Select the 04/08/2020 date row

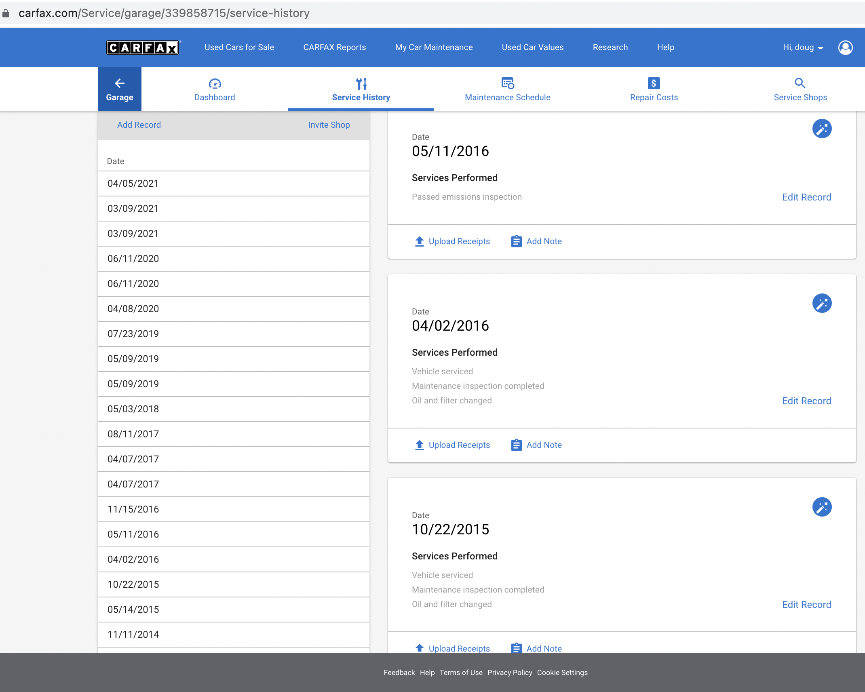pyautogui.click(x=234, y=309)
